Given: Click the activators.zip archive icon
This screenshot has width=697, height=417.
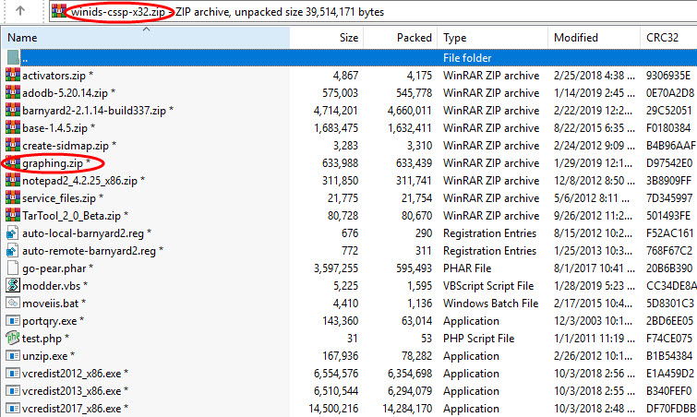Looking at the screenshot, I should coord(12,75).
